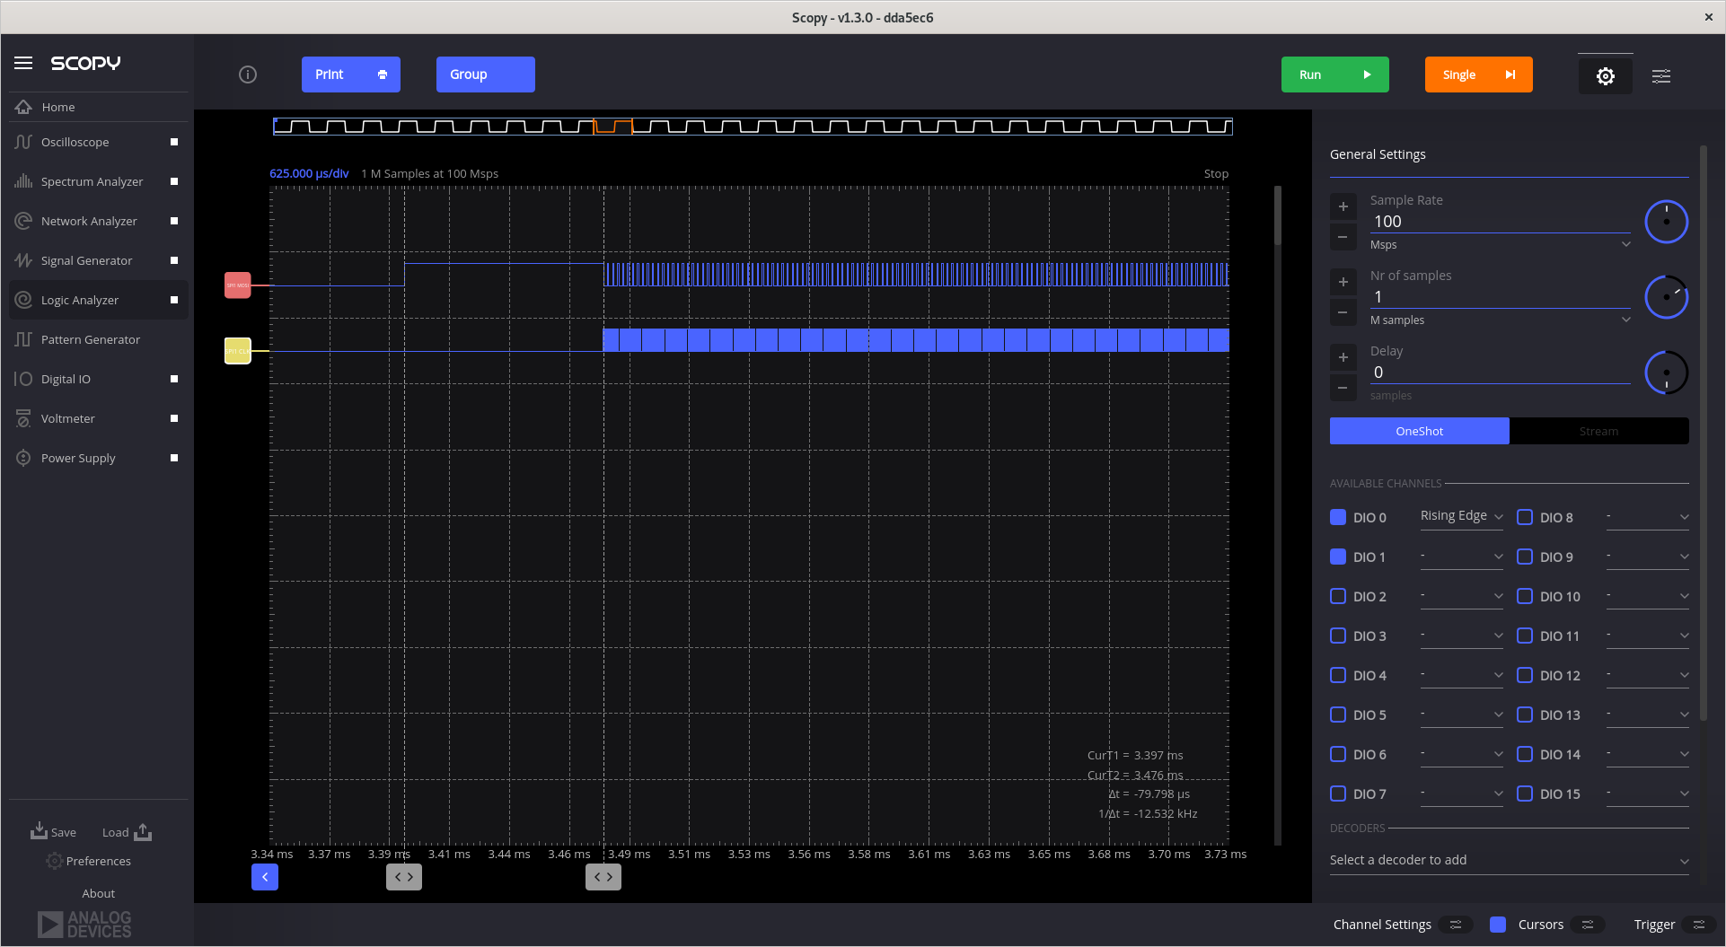Open the M samples unit dropdown
This screenshot has width=1726, height=947.
coord(1500,320)
